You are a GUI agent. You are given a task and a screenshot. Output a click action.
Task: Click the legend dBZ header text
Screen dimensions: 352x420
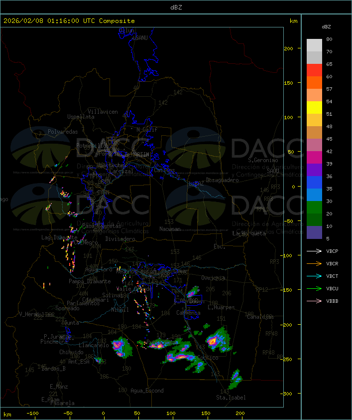tap(326, 27)
